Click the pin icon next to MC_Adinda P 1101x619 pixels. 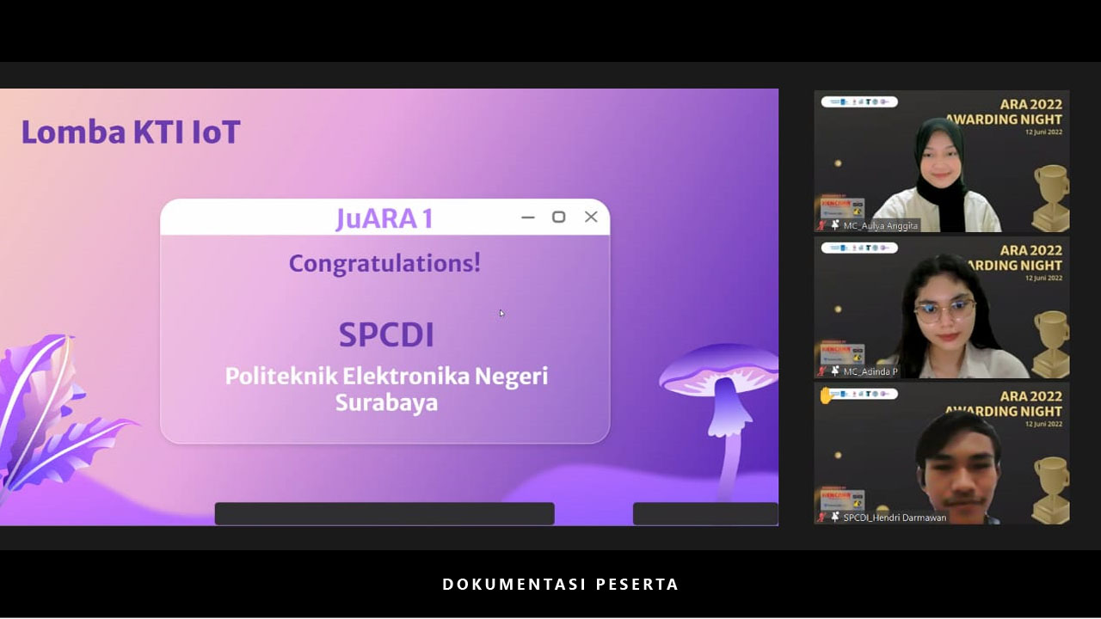tap(834, 371)
